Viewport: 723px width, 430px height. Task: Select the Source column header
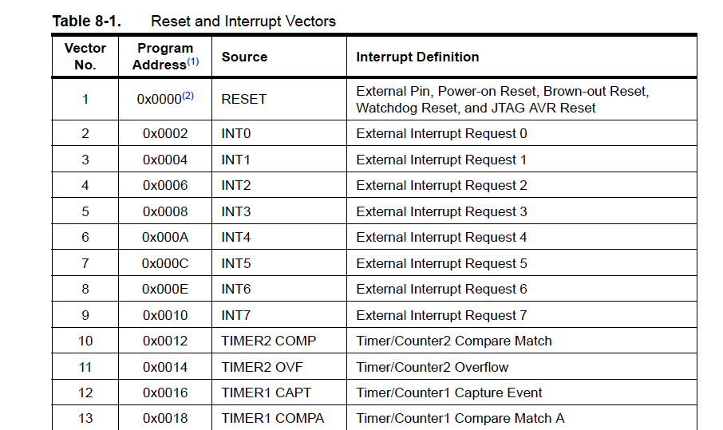[x=244, y=57]
